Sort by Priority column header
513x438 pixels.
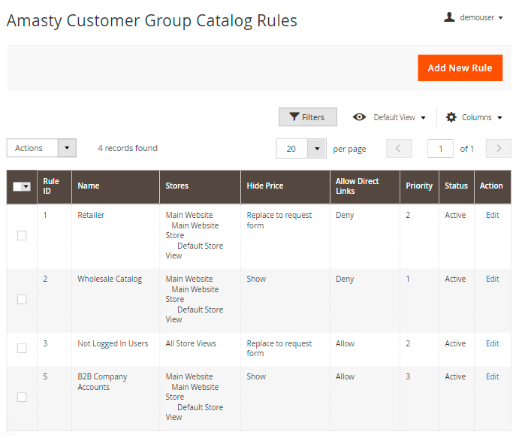(x=419, y=186)
